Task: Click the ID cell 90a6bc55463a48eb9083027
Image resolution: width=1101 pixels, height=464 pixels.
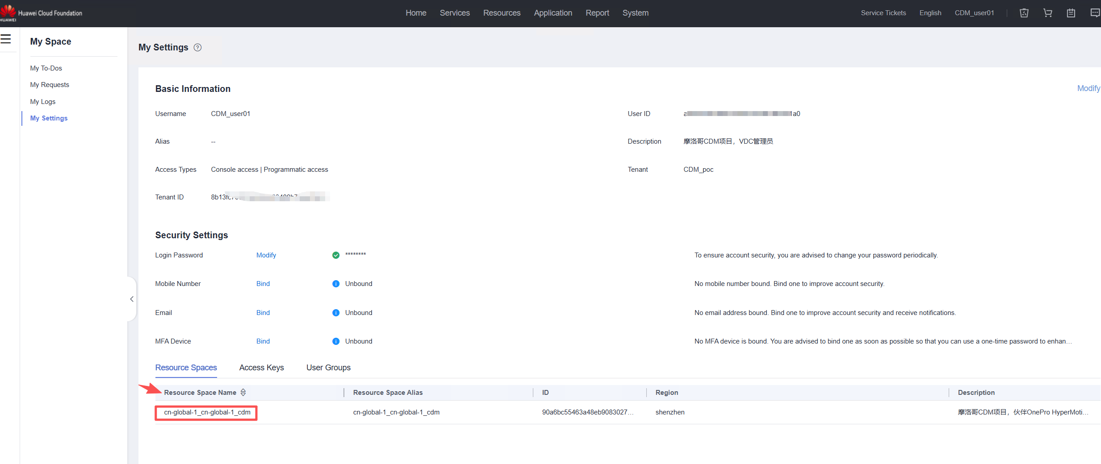Action: [x=588, y=412]
